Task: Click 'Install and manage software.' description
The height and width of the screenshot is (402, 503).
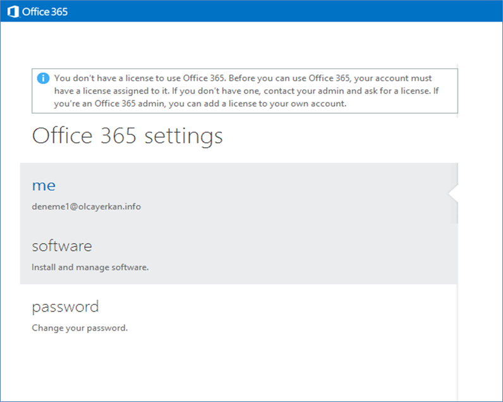Action: 90,267
